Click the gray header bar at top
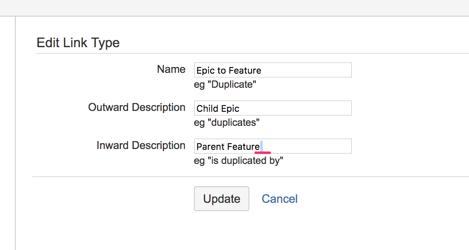The width and height of the screenshot is (469, 250). 234,8
